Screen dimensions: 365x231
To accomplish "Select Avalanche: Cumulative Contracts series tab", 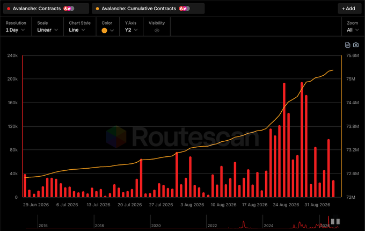I will [x=148, y=9].
